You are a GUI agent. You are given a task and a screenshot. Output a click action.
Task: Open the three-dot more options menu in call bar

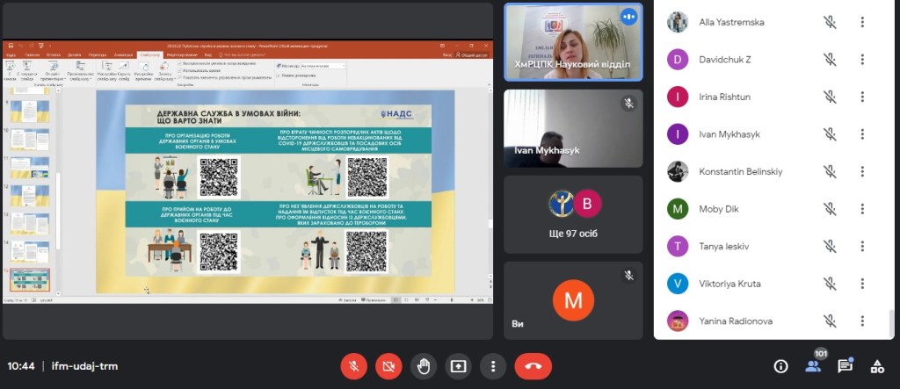click(x=494, y=366)
